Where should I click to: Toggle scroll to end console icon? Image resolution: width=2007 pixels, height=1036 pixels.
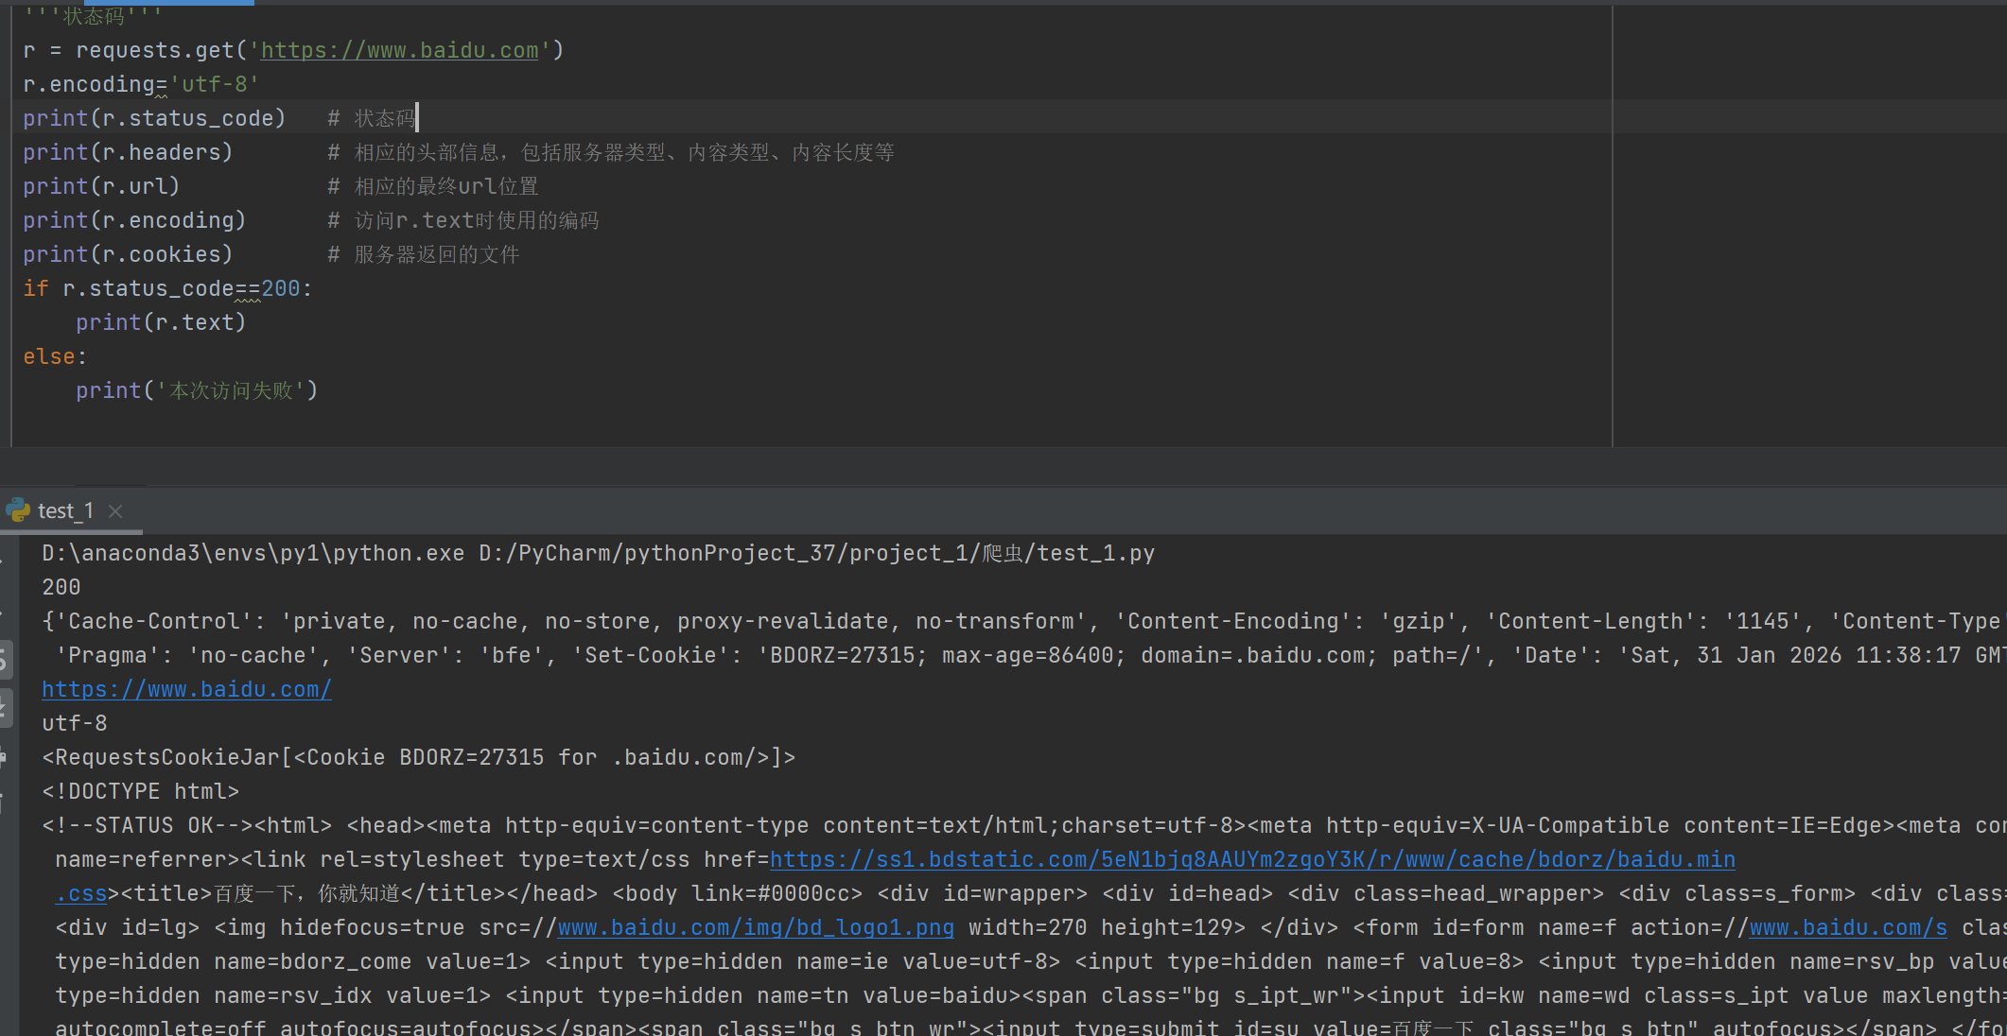click(x=3, y=708)
